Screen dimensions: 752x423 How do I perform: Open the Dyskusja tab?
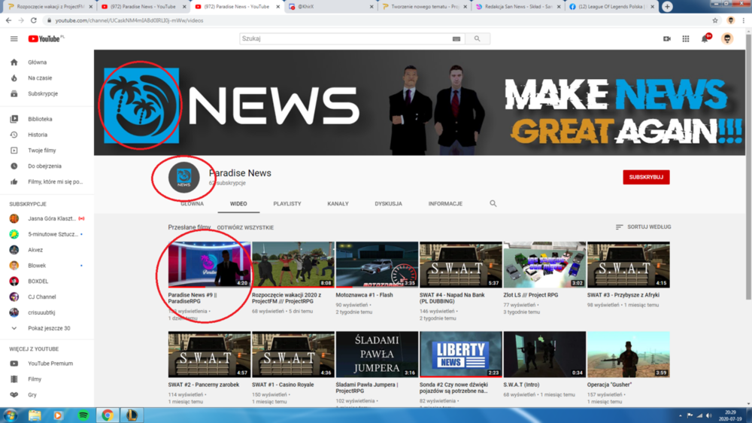389,203
